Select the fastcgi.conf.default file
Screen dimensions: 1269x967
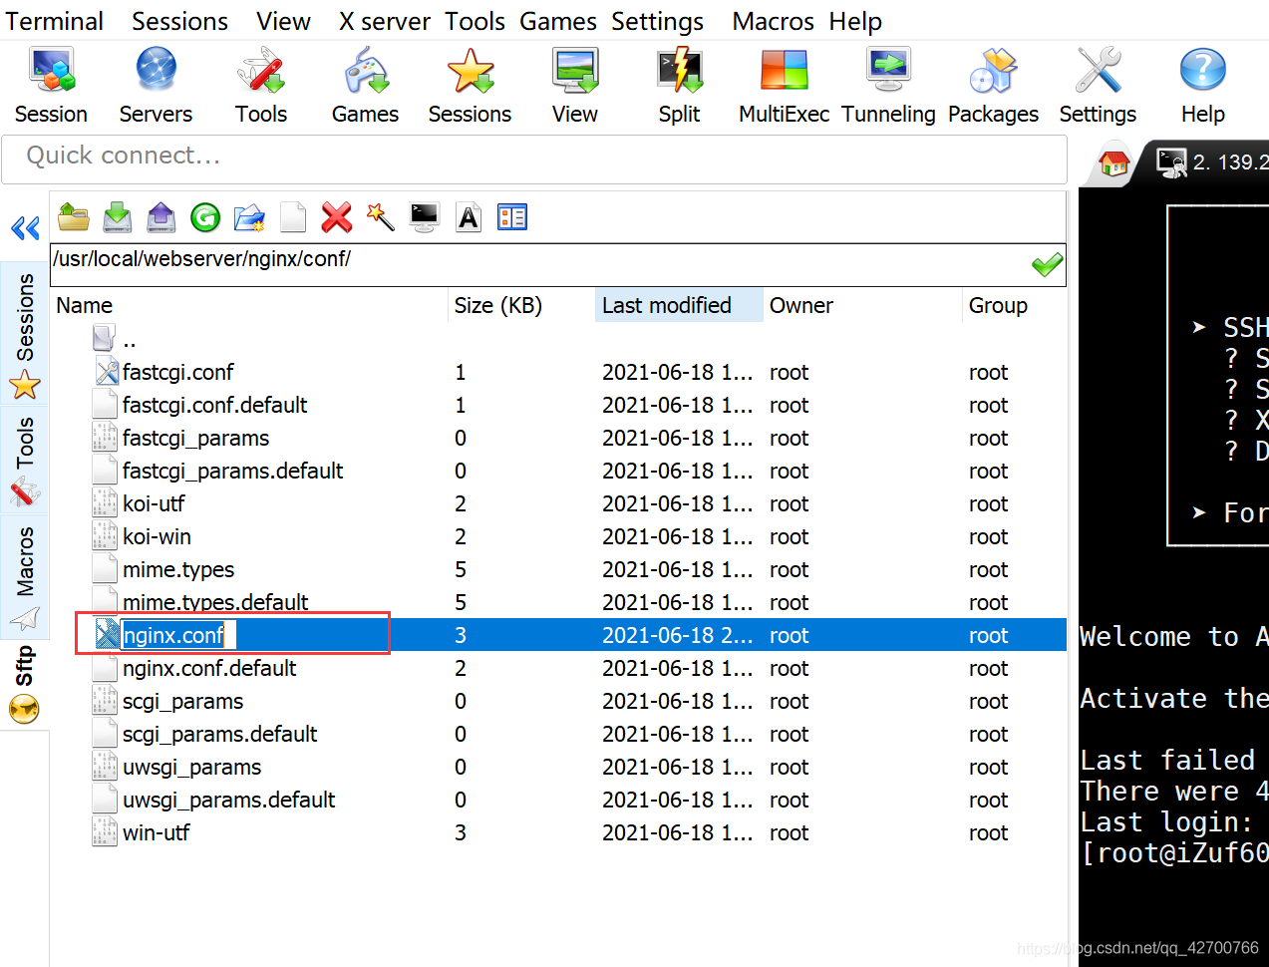pyautogui.click(x=558, y=405)
